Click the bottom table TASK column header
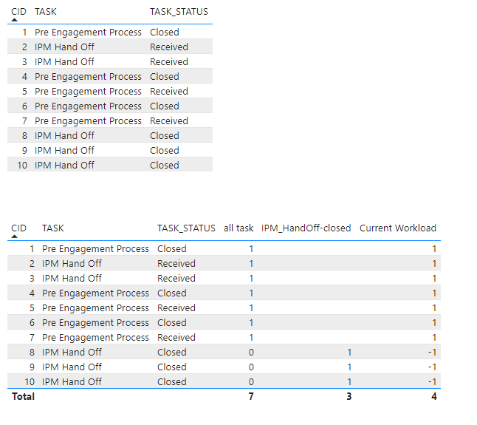This screenshot has height=425, width=477. click(53, 228)
